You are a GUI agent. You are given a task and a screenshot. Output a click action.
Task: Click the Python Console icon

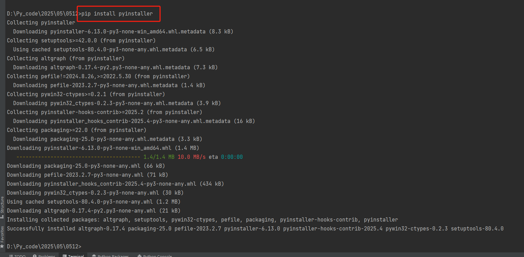tap(140, 256)
